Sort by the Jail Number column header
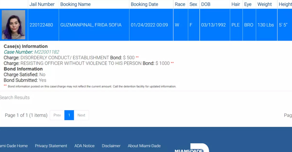This screenshot has width=292, height=152. click(x=42, y=4)
